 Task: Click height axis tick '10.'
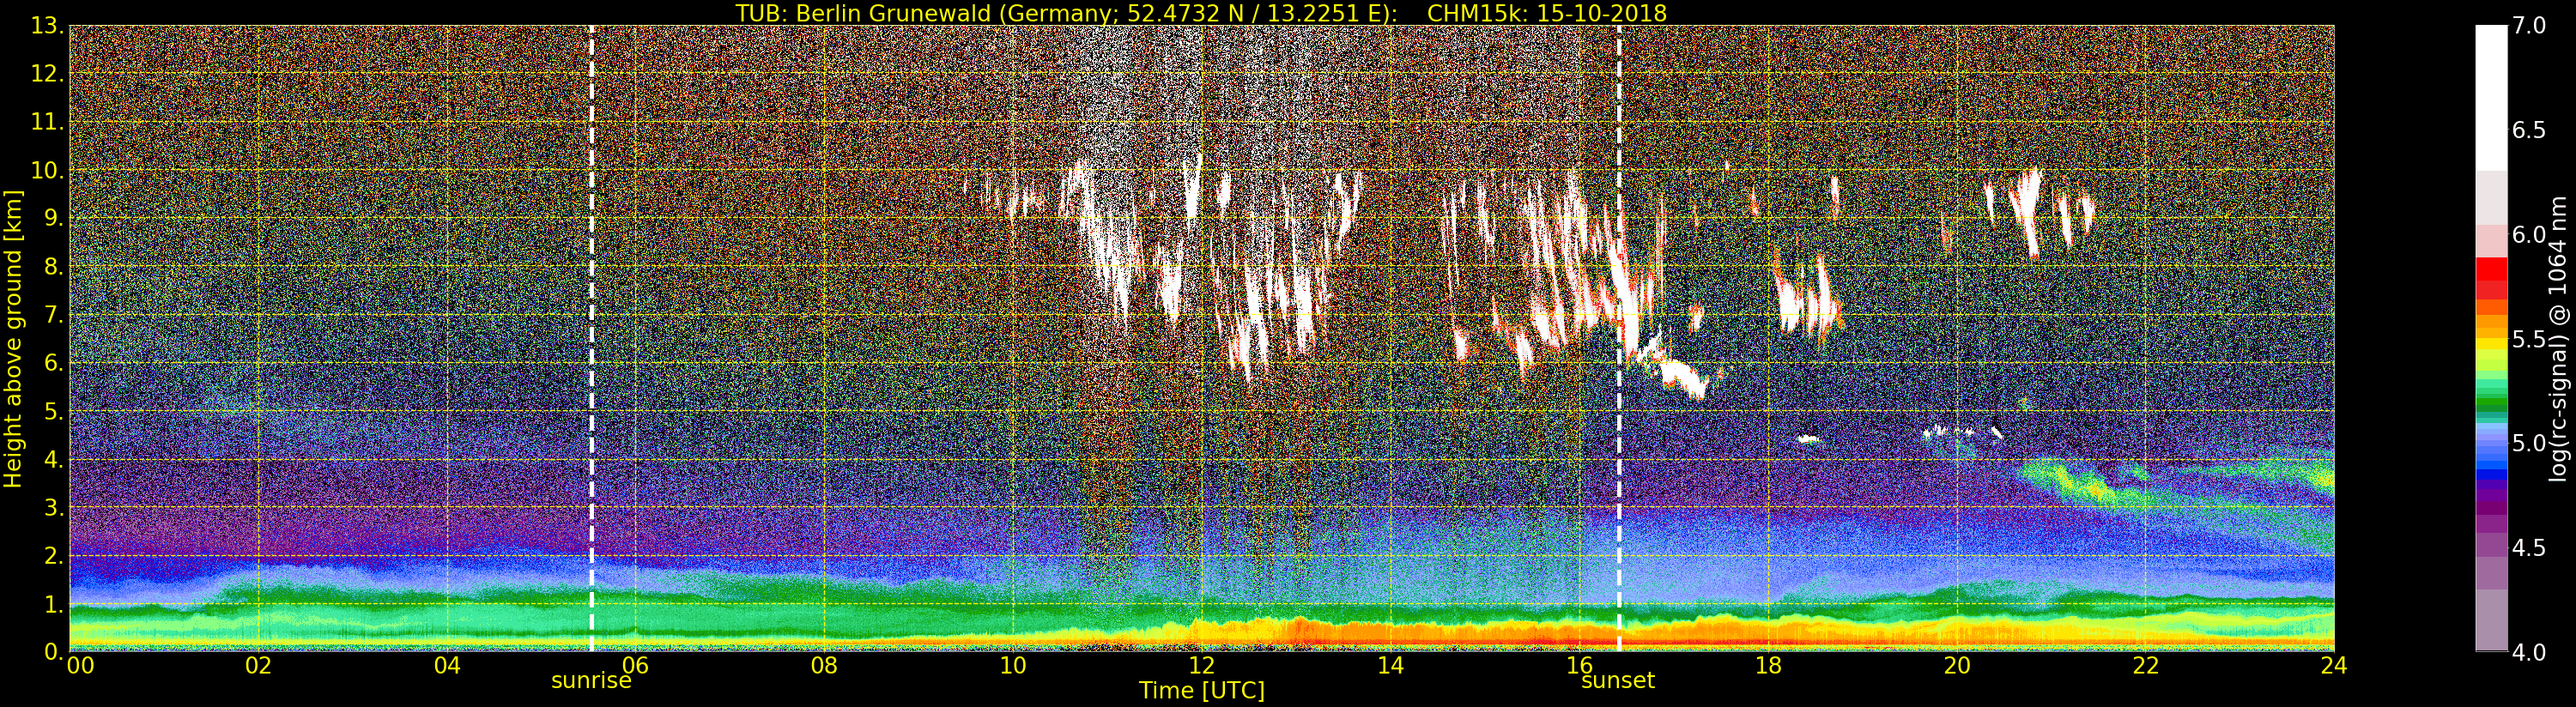click(x=47, y=170)
